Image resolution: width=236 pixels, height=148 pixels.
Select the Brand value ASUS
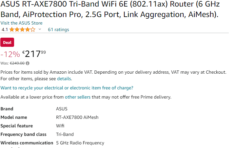[x=62, y=109]
